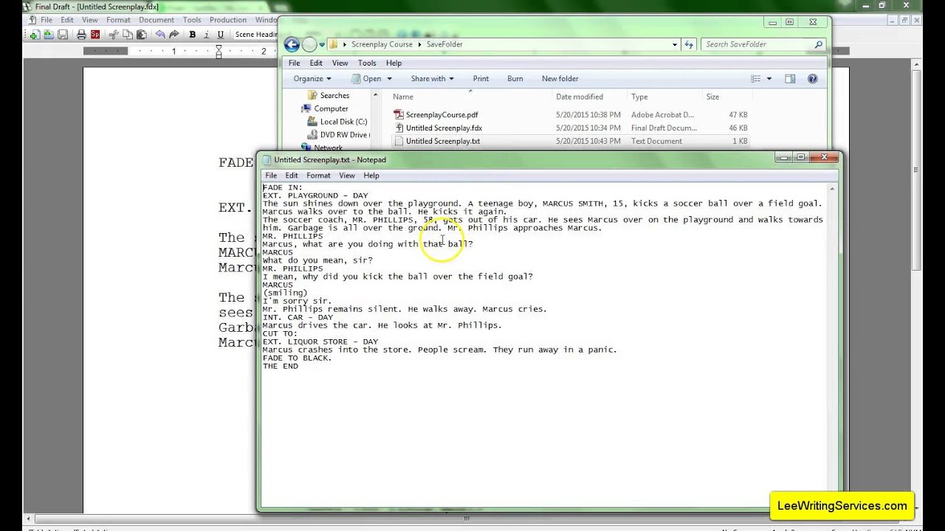Click Cut scissors icon in Final Draft
The width and height of the screenshot is (945, 531).
click(114, 35)
